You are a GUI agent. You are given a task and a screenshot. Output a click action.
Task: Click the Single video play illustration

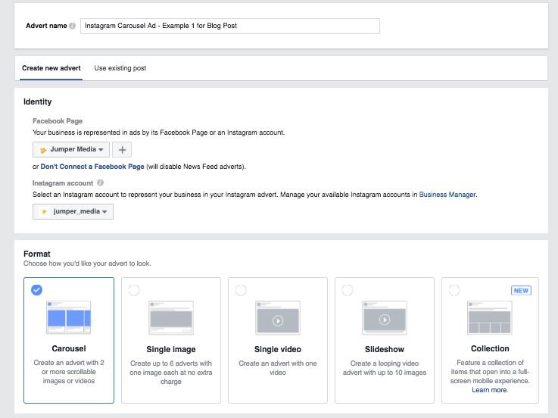[278, 320]
